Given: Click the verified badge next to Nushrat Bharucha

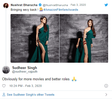Looking at the screenshot, I should click(x=40, y=5).
